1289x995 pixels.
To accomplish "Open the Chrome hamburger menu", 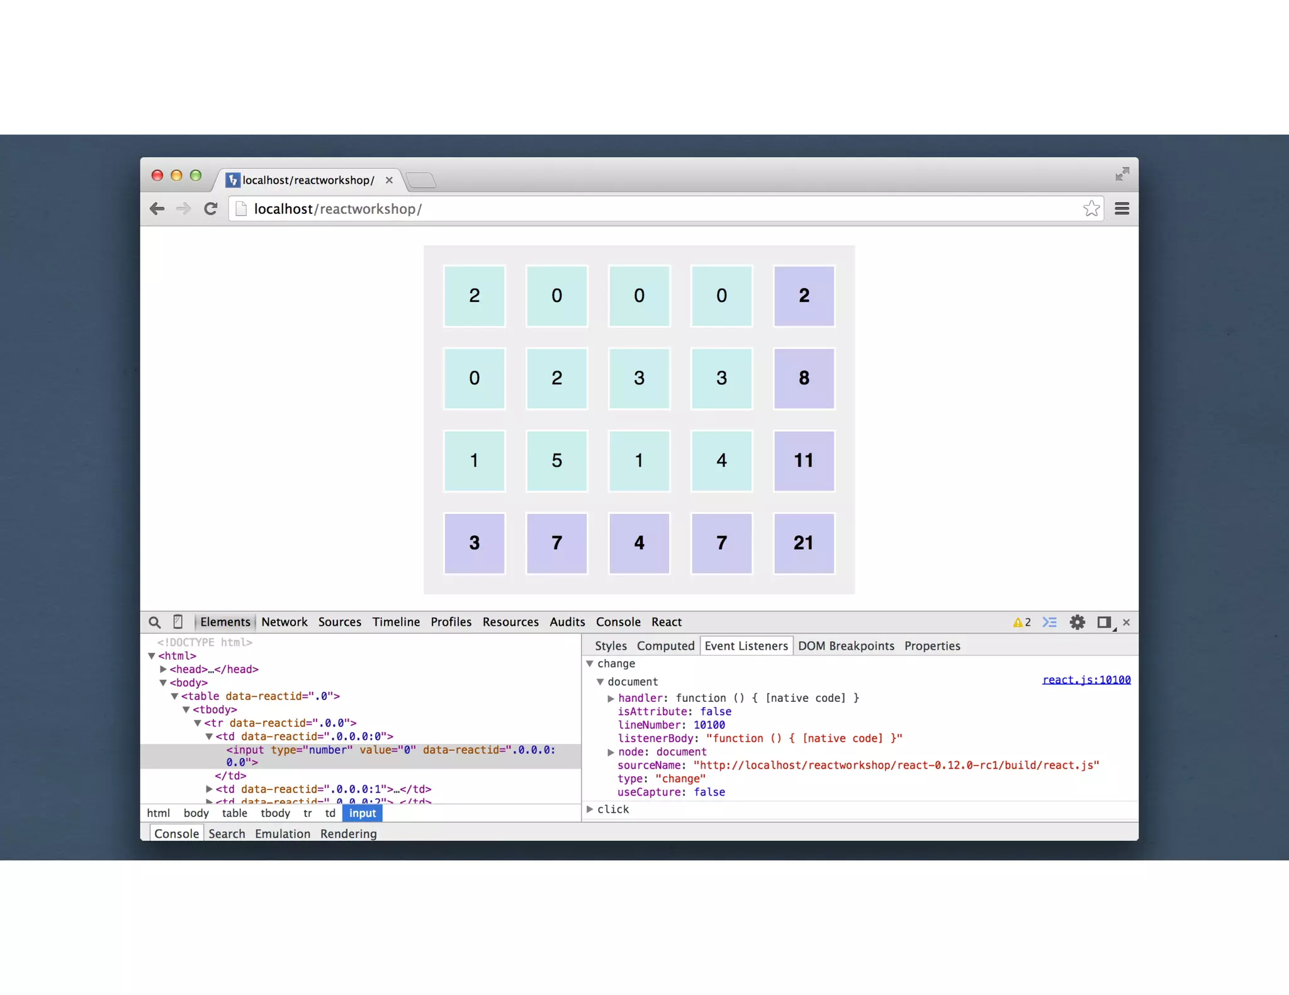I will pyautogui.click(x=1122, y=209).
